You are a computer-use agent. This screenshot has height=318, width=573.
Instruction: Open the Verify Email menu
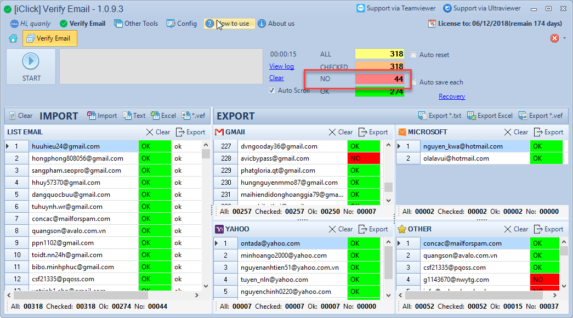tap(83, 24)
